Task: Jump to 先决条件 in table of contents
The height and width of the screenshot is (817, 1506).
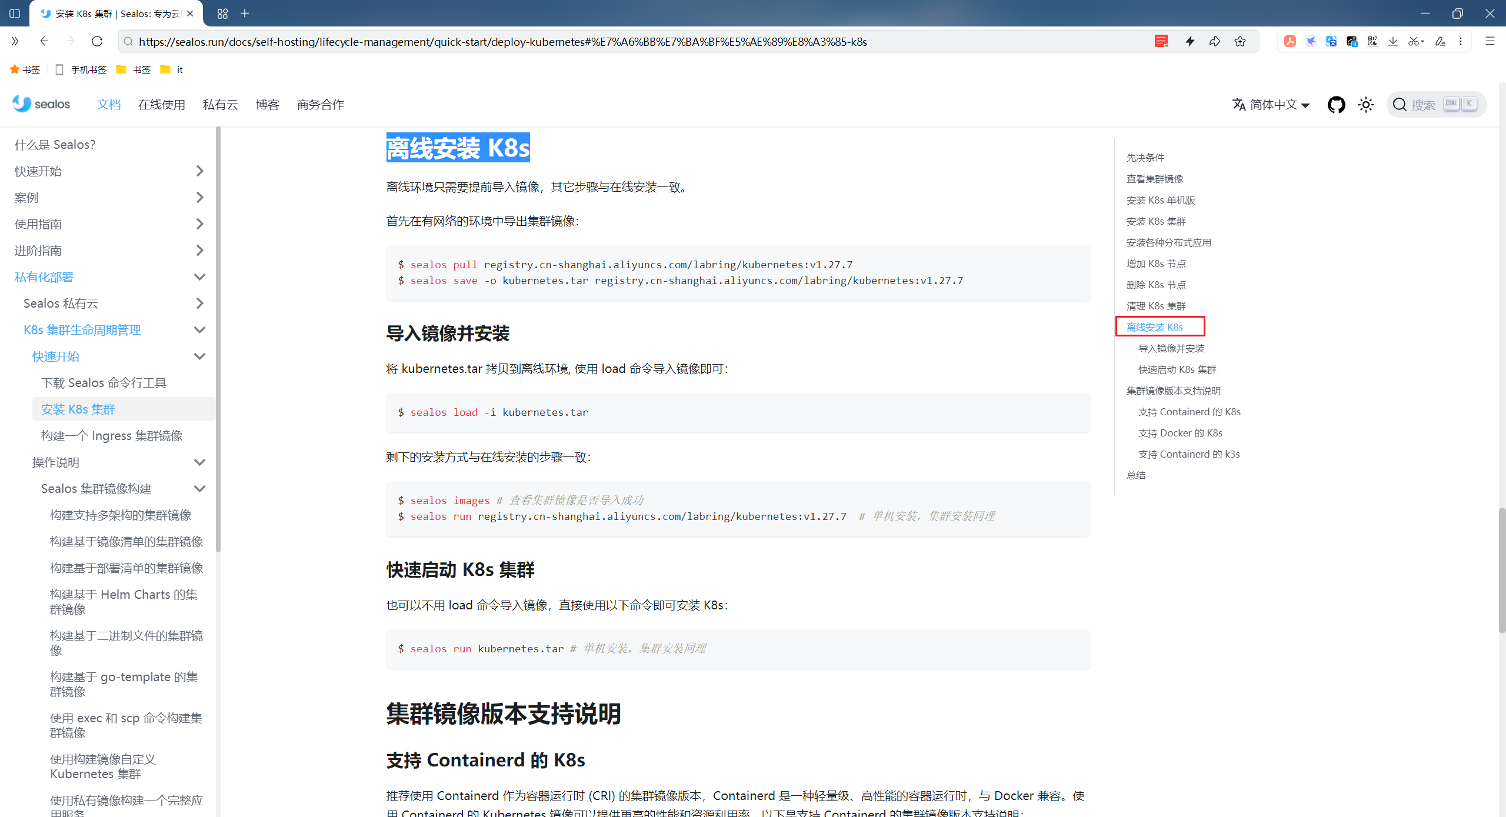Action: point(1145,158)
